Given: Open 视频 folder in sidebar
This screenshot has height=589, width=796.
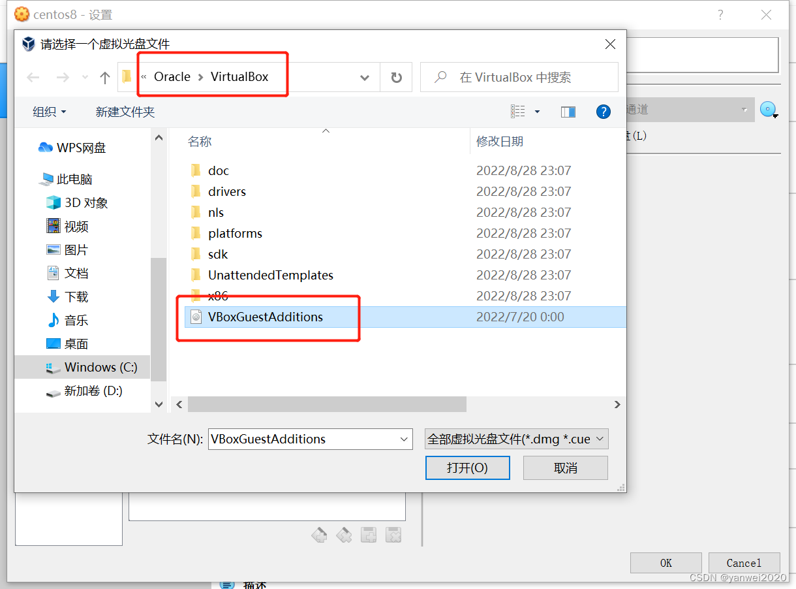Looking at the screenshot, I should click(x=67, y=226).
